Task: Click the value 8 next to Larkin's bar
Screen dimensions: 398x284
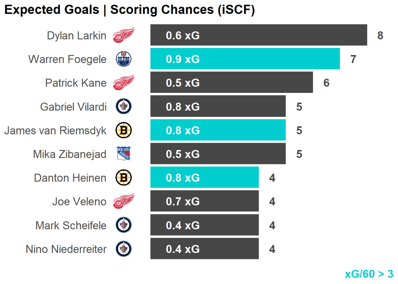Action: pyautogui.click(x=380, y=36)
